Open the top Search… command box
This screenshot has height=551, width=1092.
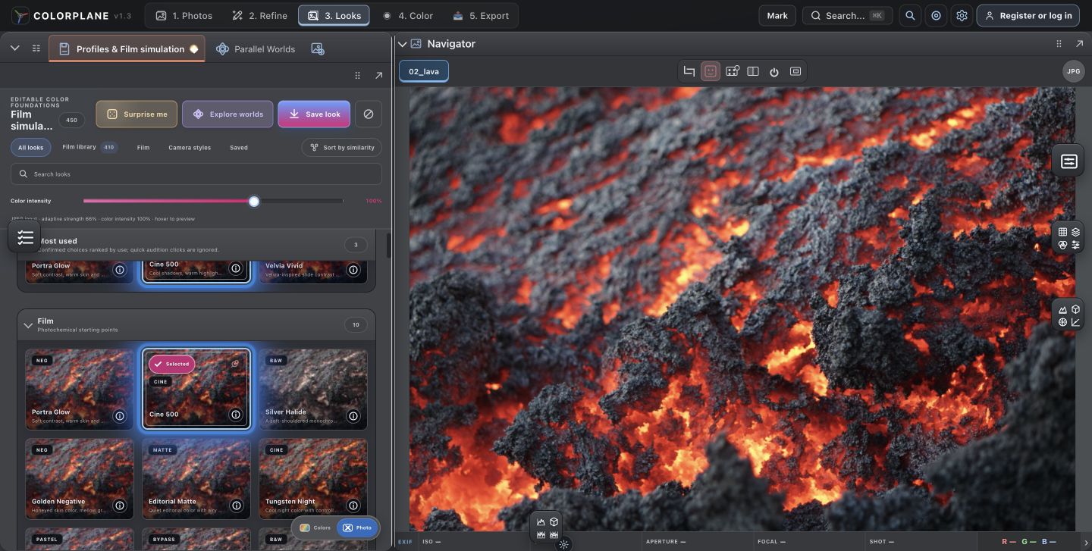(848, 15)
